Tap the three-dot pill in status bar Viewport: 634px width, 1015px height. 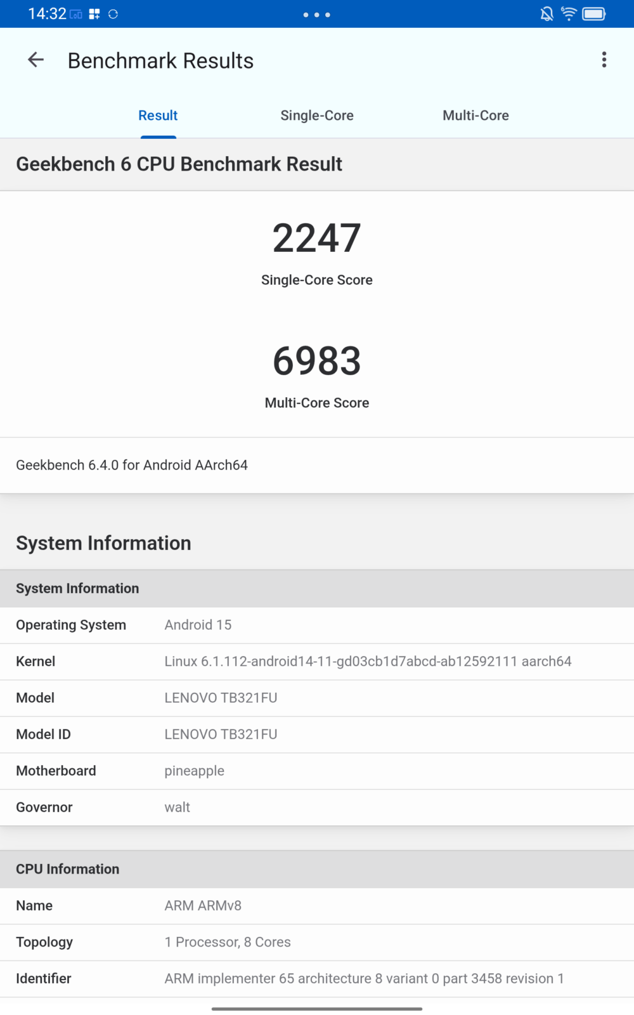(316, 15)
